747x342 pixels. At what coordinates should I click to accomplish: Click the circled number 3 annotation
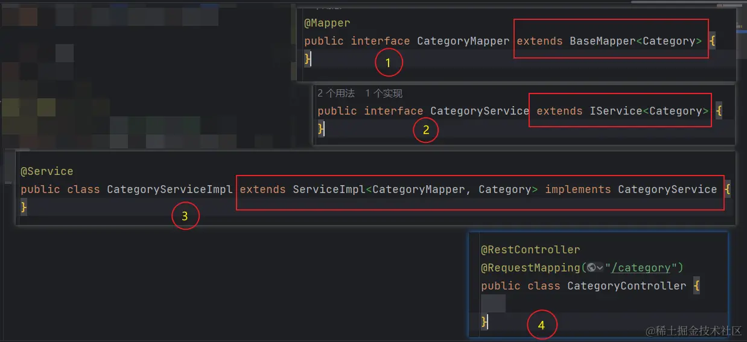(x=185, y=217)
